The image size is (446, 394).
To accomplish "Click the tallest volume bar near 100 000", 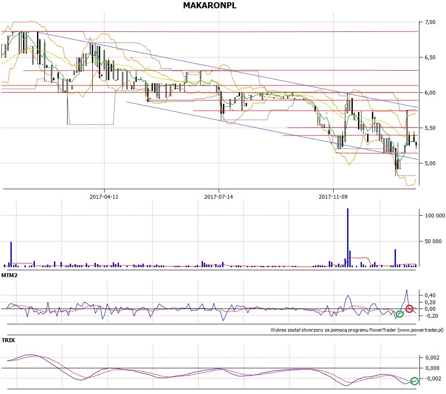I will (x=348, y=238).
